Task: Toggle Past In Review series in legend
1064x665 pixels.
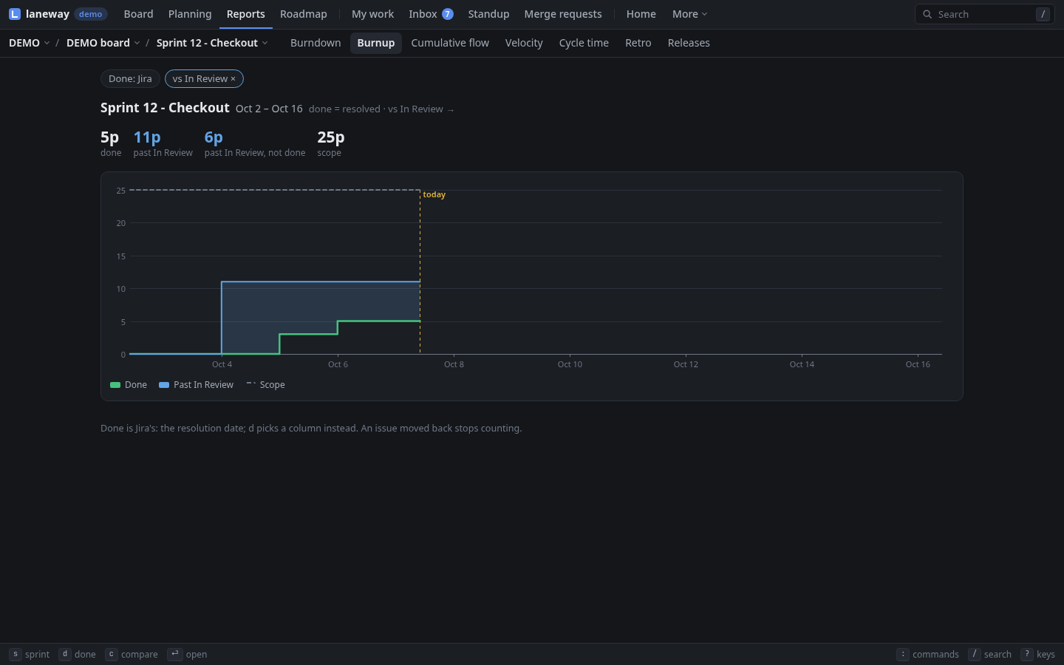Action: point(196,385)
